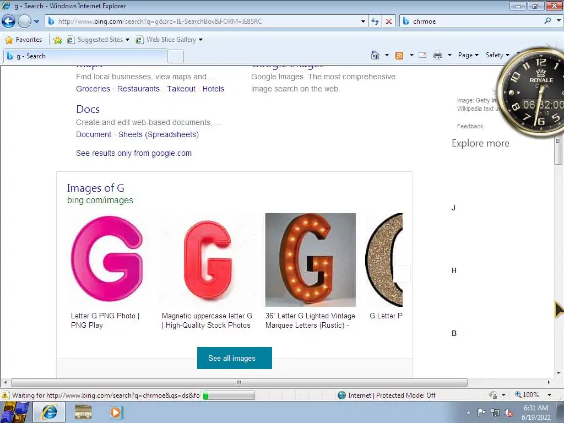Open the pink letter G thumbnail
This screenshot has width=564, height=423.
click(107, 259)
